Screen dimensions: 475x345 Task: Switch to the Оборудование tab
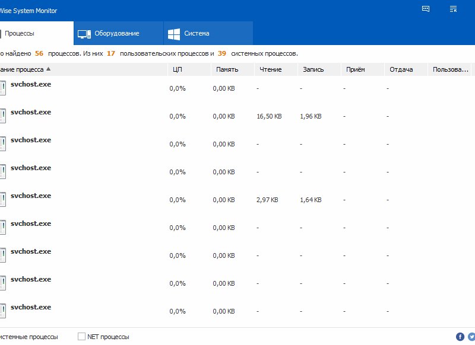118,33
